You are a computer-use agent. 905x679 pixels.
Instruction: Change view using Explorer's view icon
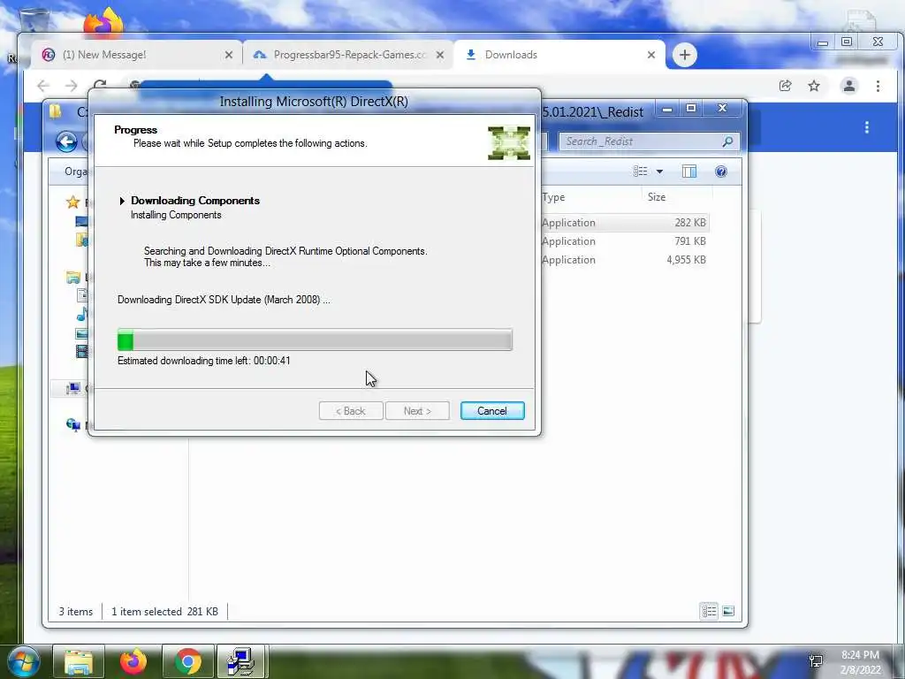640,172
